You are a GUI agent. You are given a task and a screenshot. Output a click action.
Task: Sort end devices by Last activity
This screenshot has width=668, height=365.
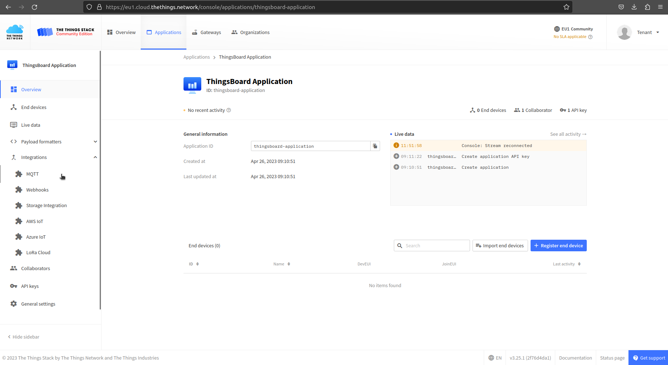(x=566, y=264)
